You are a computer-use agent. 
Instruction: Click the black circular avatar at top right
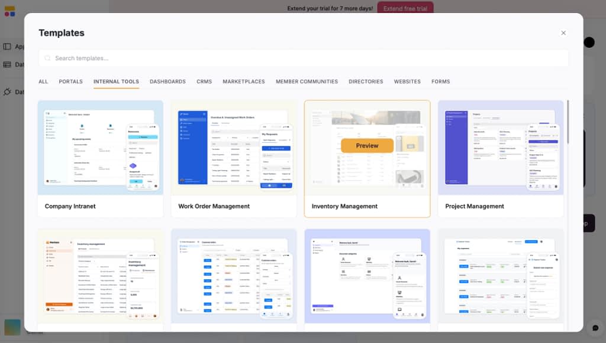589,42
